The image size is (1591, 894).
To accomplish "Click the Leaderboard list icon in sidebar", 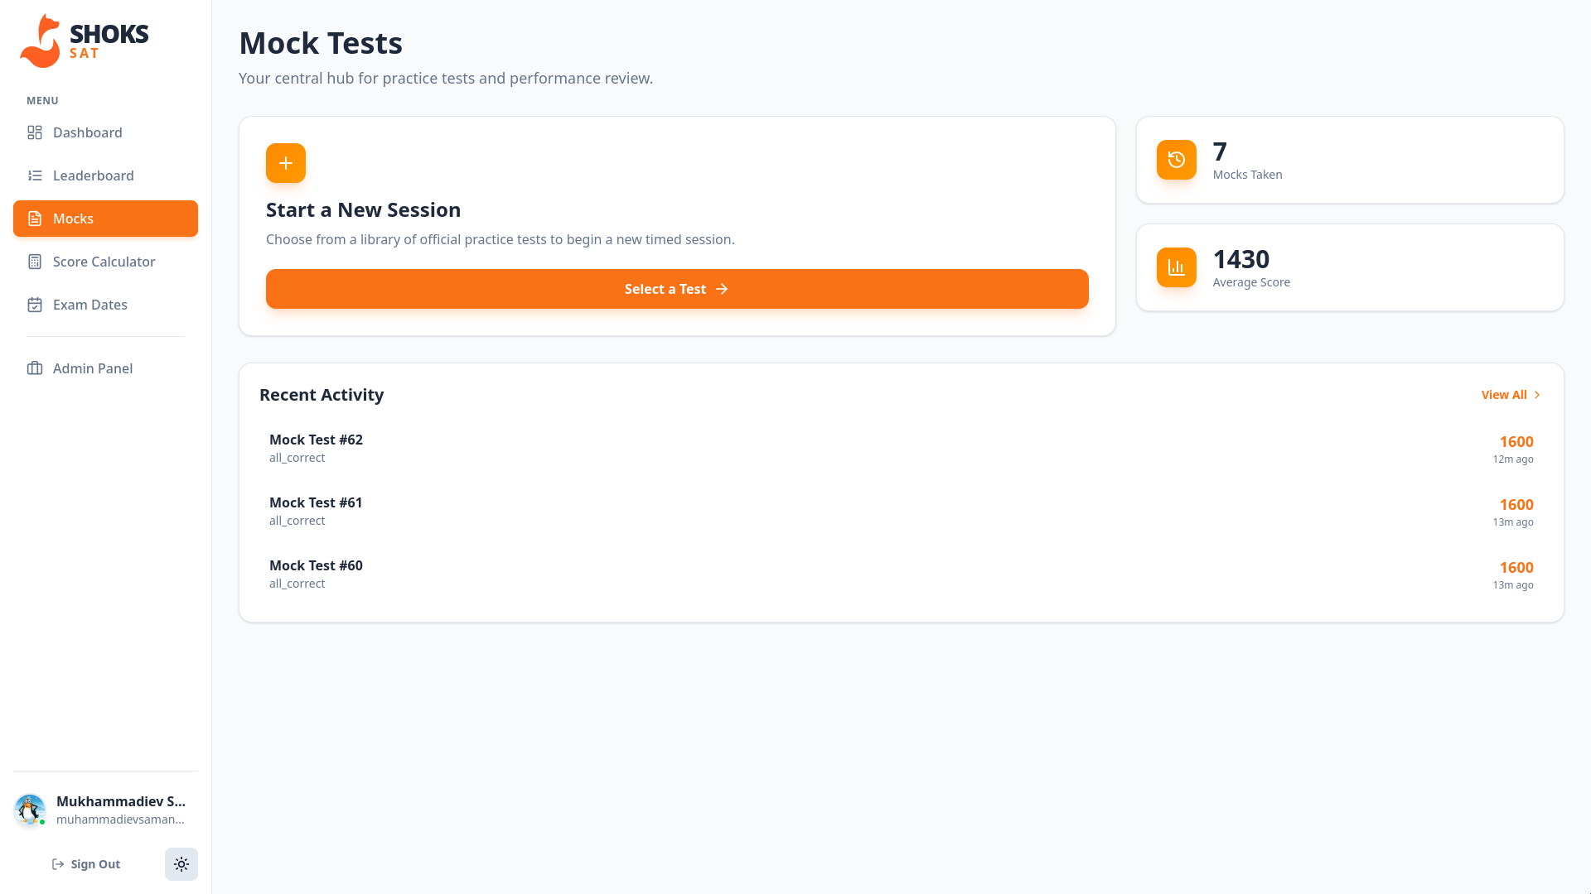I will [x=35, y=175].
